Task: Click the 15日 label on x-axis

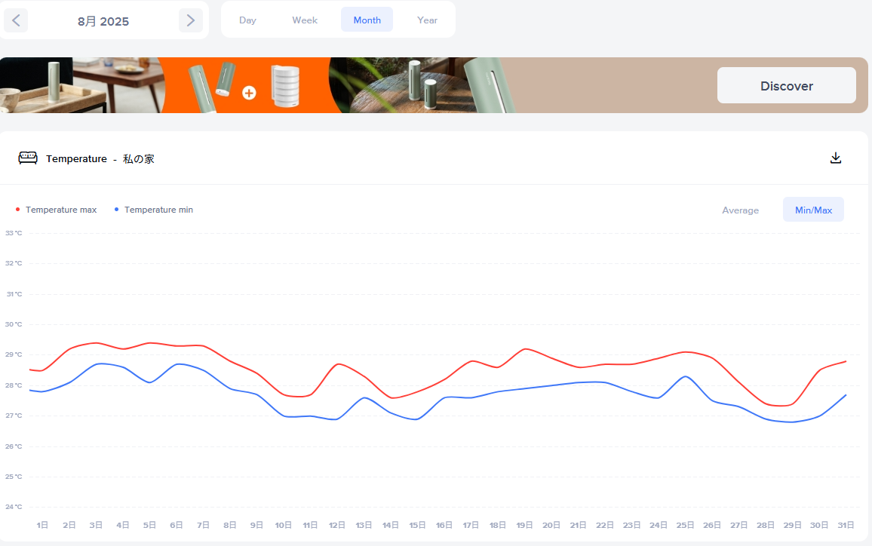Action: (x=417, y=525)
